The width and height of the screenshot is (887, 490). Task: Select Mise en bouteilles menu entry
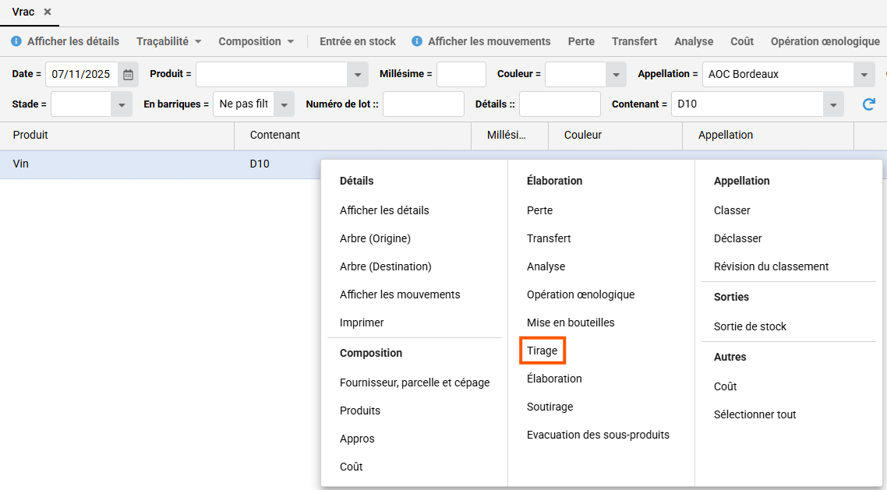(571, 323)
